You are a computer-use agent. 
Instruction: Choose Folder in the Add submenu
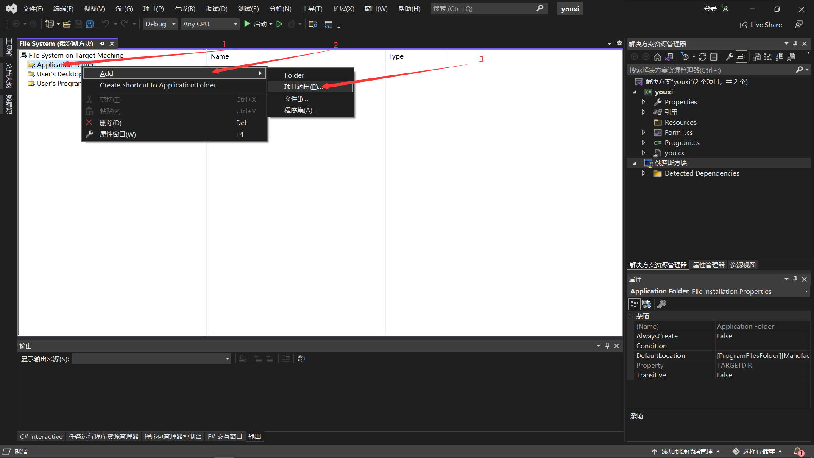point(310,75)
